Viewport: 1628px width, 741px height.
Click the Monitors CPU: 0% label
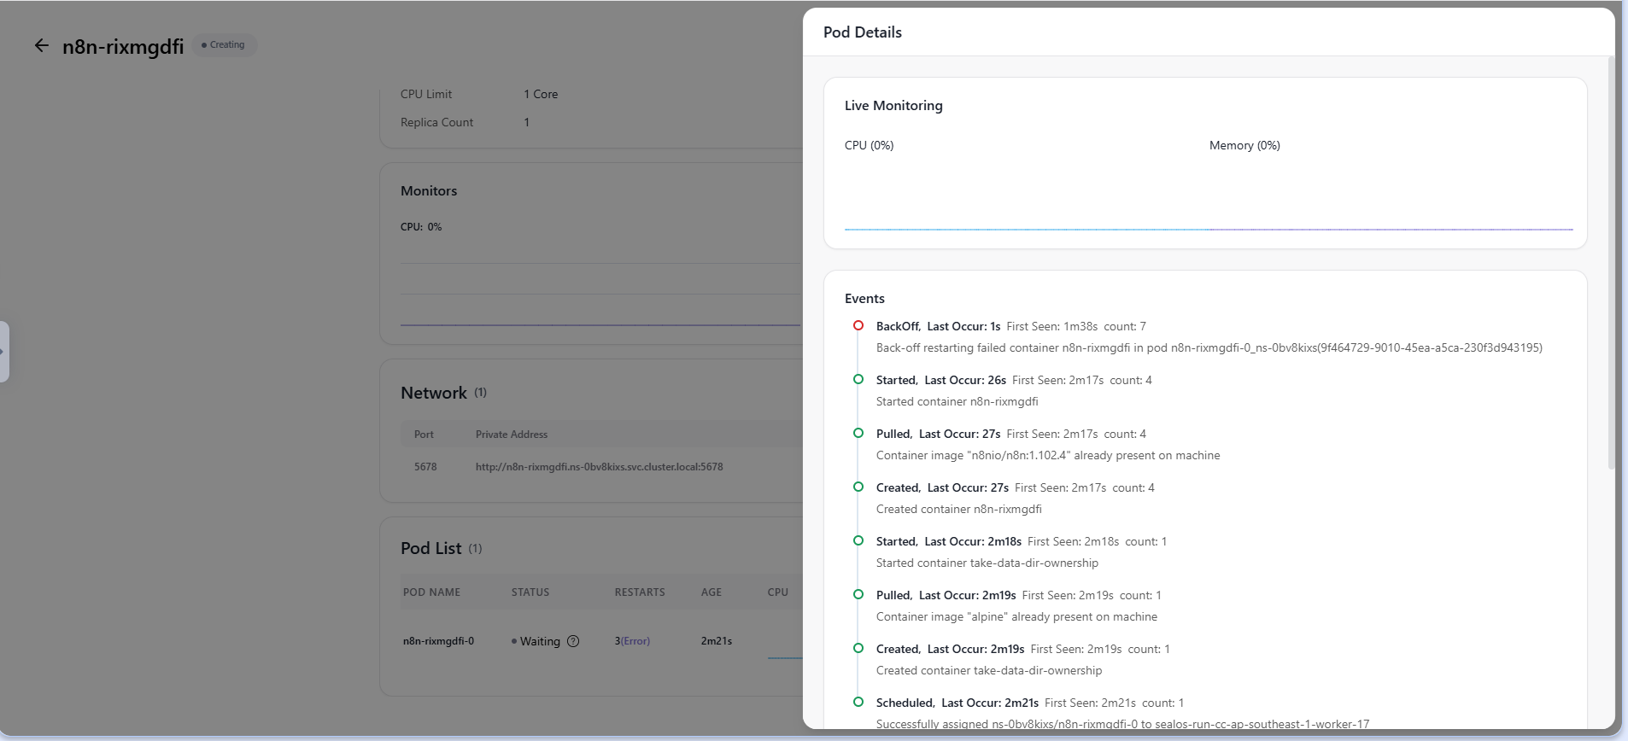[x=421, y=227]
